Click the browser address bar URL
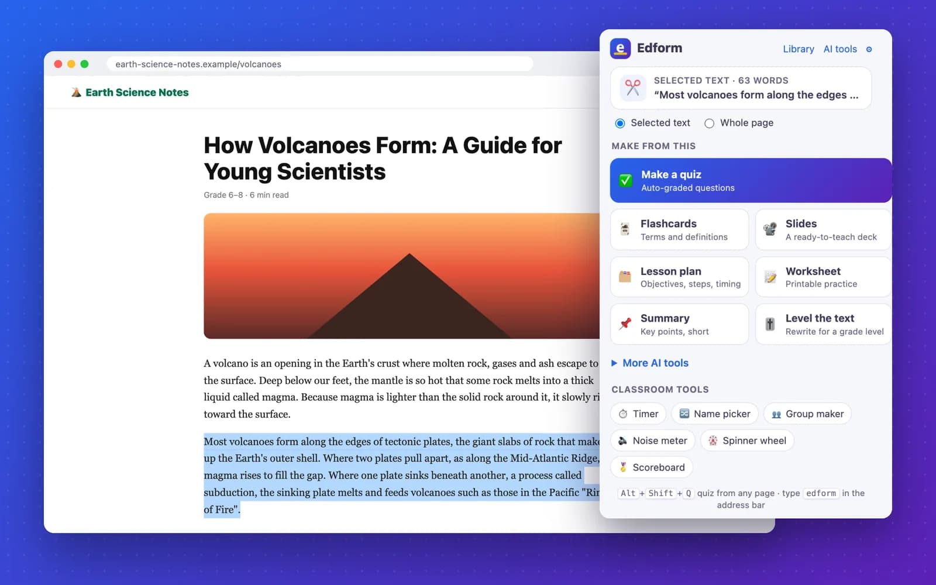This screenshot has width=936, height=585. [319, 64]
